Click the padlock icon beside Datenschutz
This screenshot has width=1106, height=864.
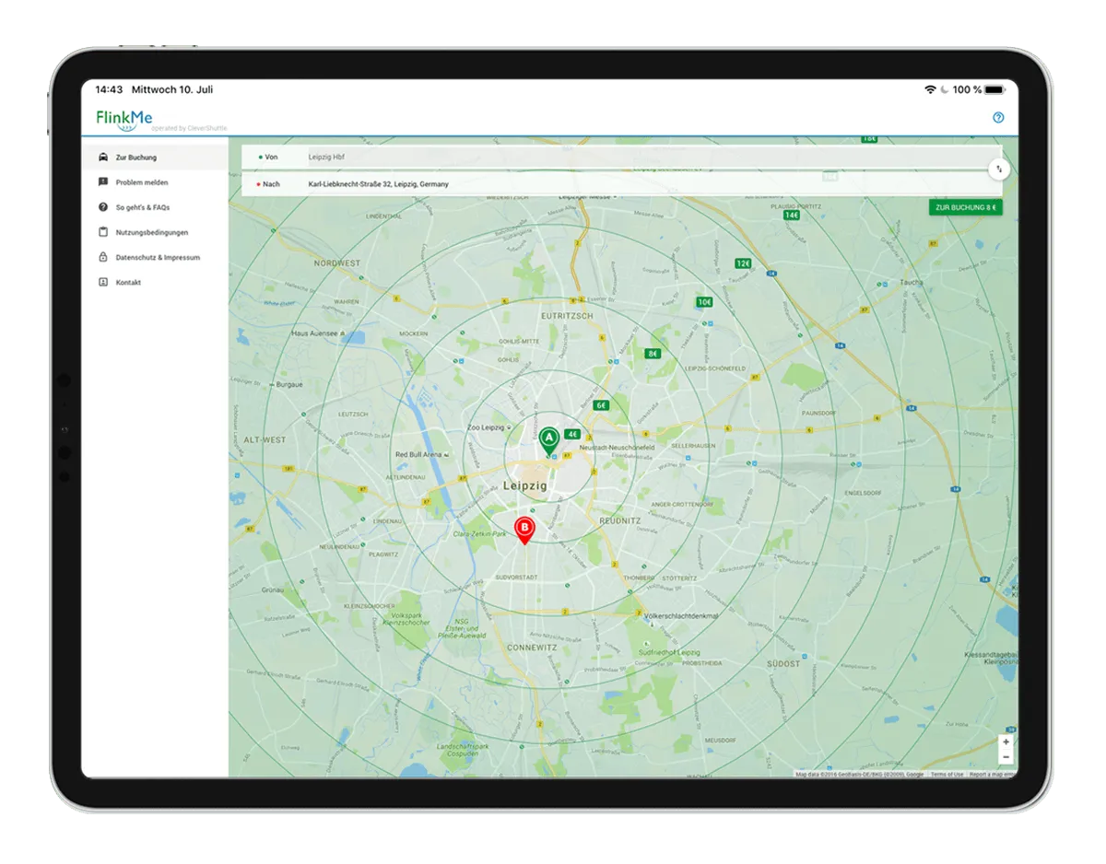tap(102, 257)
